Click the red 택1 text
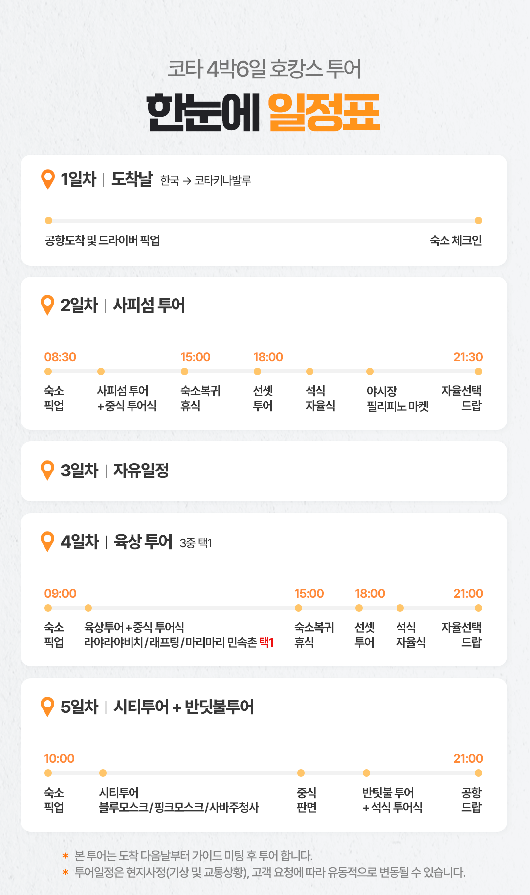The image size is (530, 895). pyautogui.click(x=266, y=642)
